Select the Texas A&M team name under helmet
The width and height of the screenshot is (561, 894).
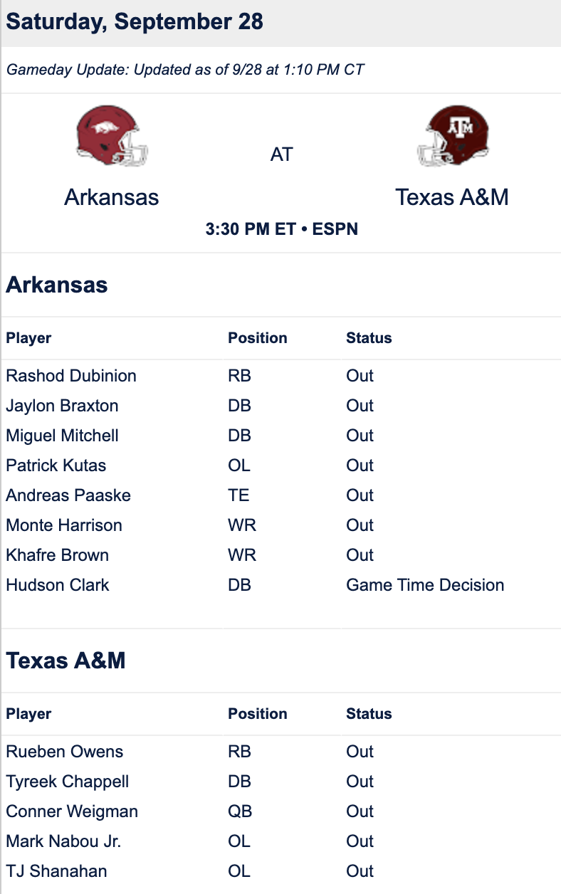coord(452,196)
